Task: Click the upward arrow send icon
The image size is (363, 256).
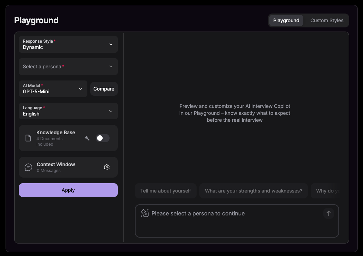Action: click(x=328, y=213)
